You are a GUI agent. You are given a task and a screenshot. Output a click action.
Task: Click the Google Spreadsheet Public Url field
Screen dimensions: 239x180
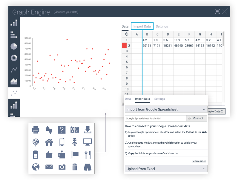coord(155,118)
